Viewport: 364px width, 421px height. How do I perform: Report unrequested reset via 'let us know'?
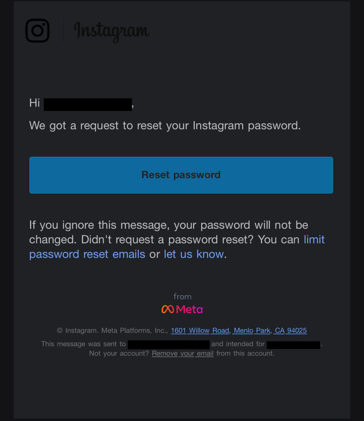tap(193, 254)
